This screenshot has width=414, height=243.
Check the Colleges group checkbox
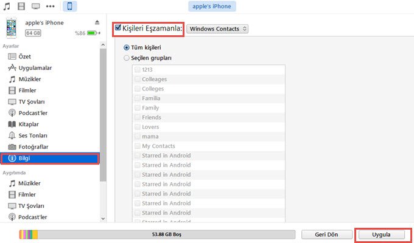pyautogui.click(x=138, y=89)
